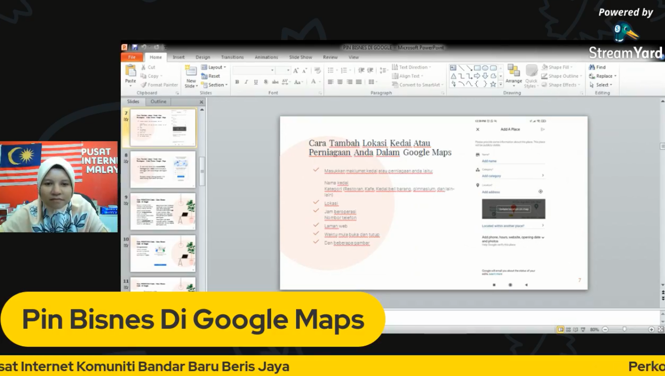Click the zoom slider handle
The width and height of the screenshot is (665, 376).
pos(624,329)
